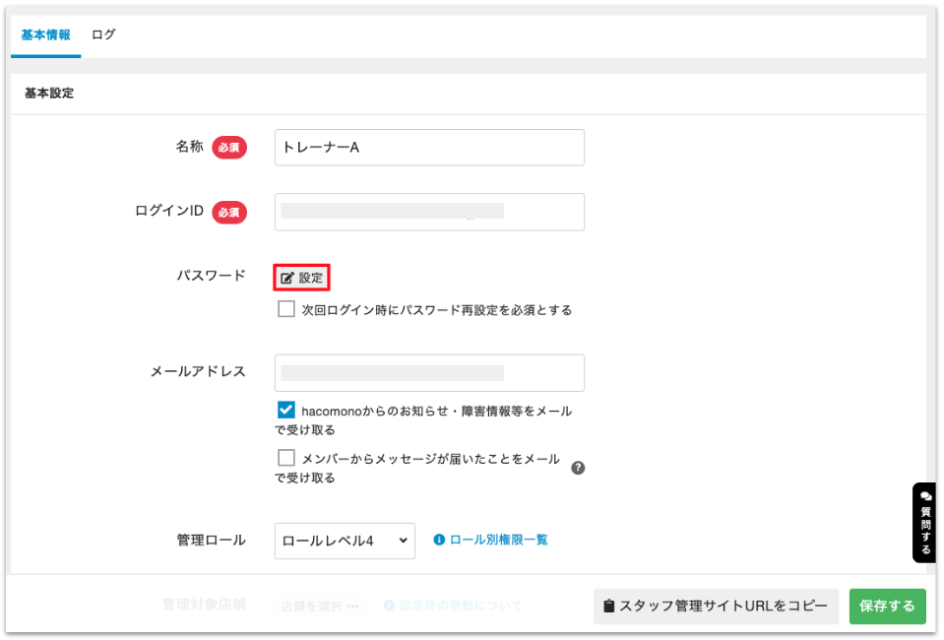The image size is (944, 640).
Task: Click the faded info icon by 設定時の挙動について
Action: pos(390,606)
